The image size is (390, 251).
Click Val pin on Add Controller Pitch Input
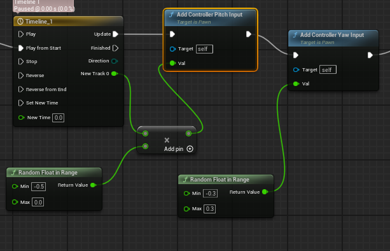click(172, 63)
